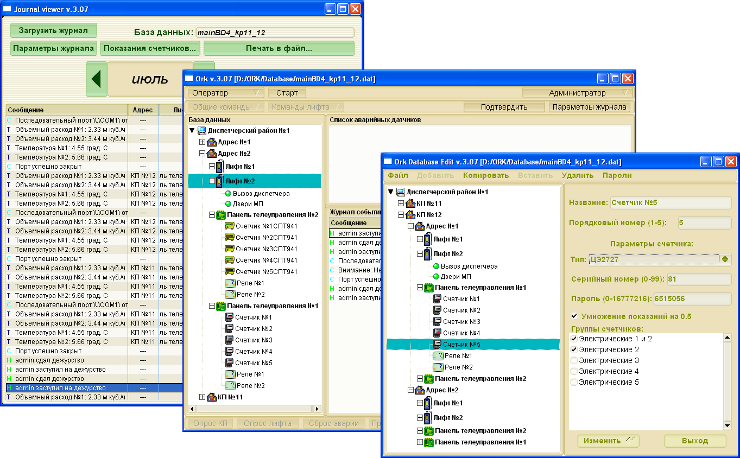Click the Диспетчерский район №1 computer icon in Database Edit
Viewport: 740px width, 458px height.
tap(400, 192)
